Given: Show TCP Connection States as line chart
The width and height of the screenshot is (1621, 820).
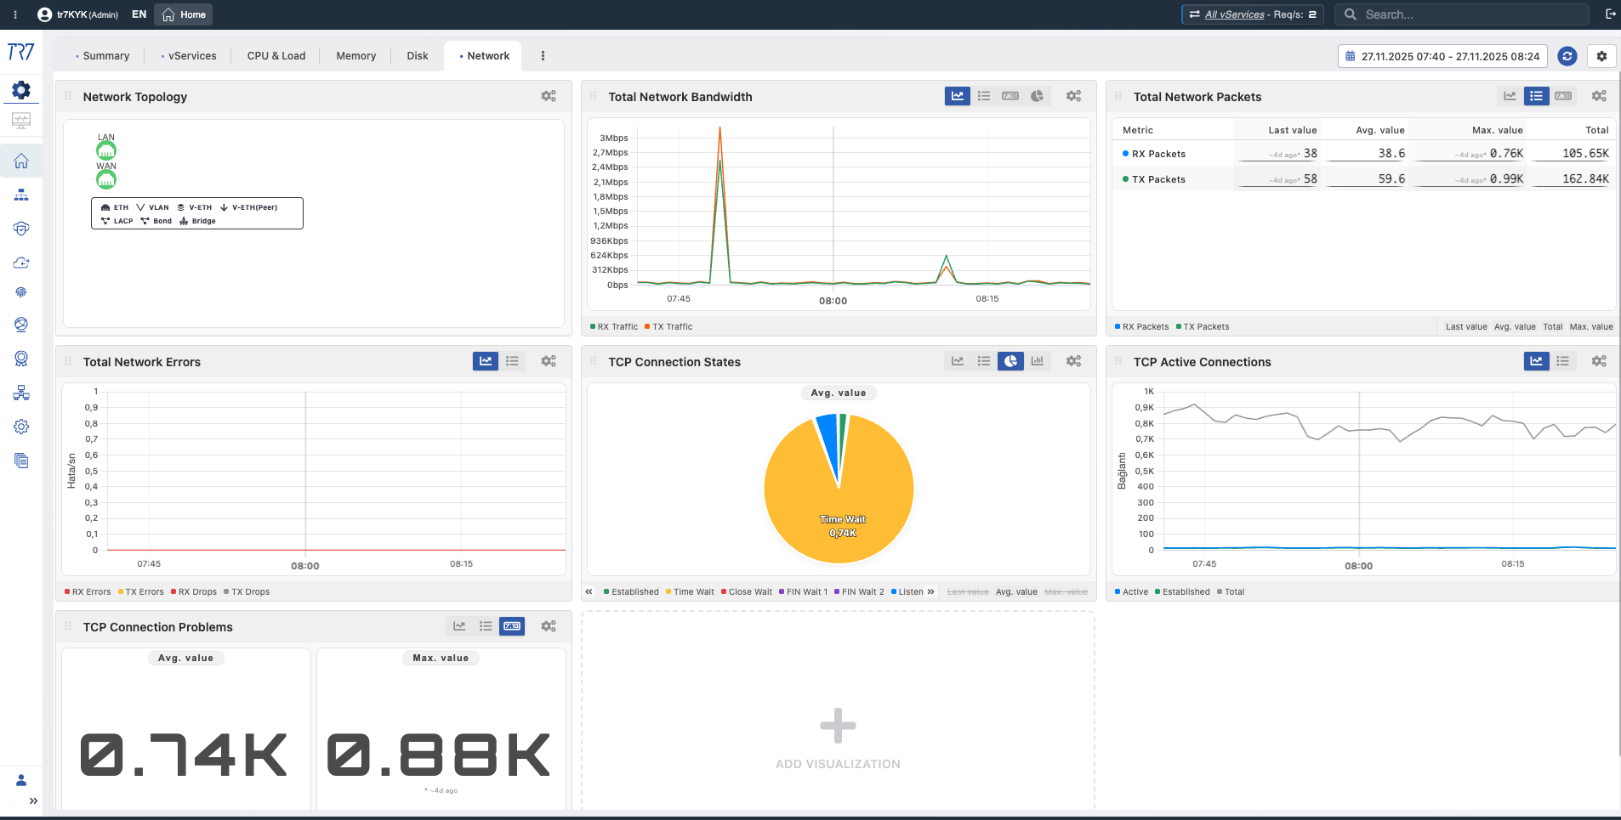Looking at the screenshot, I should point(958,361).
